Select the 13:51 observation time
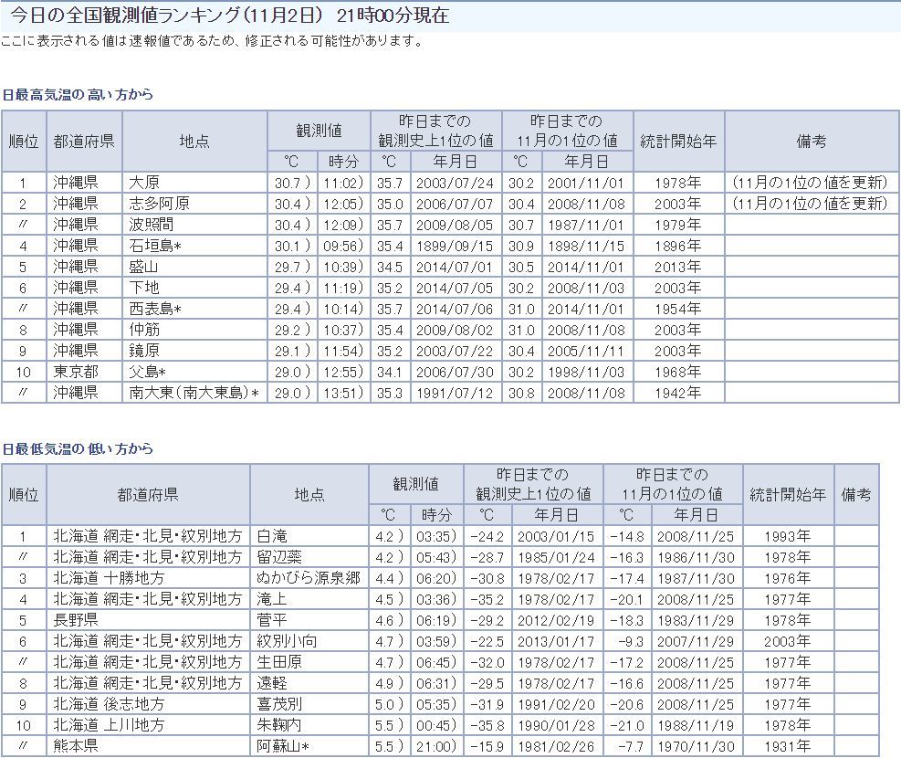 [343, 393]
